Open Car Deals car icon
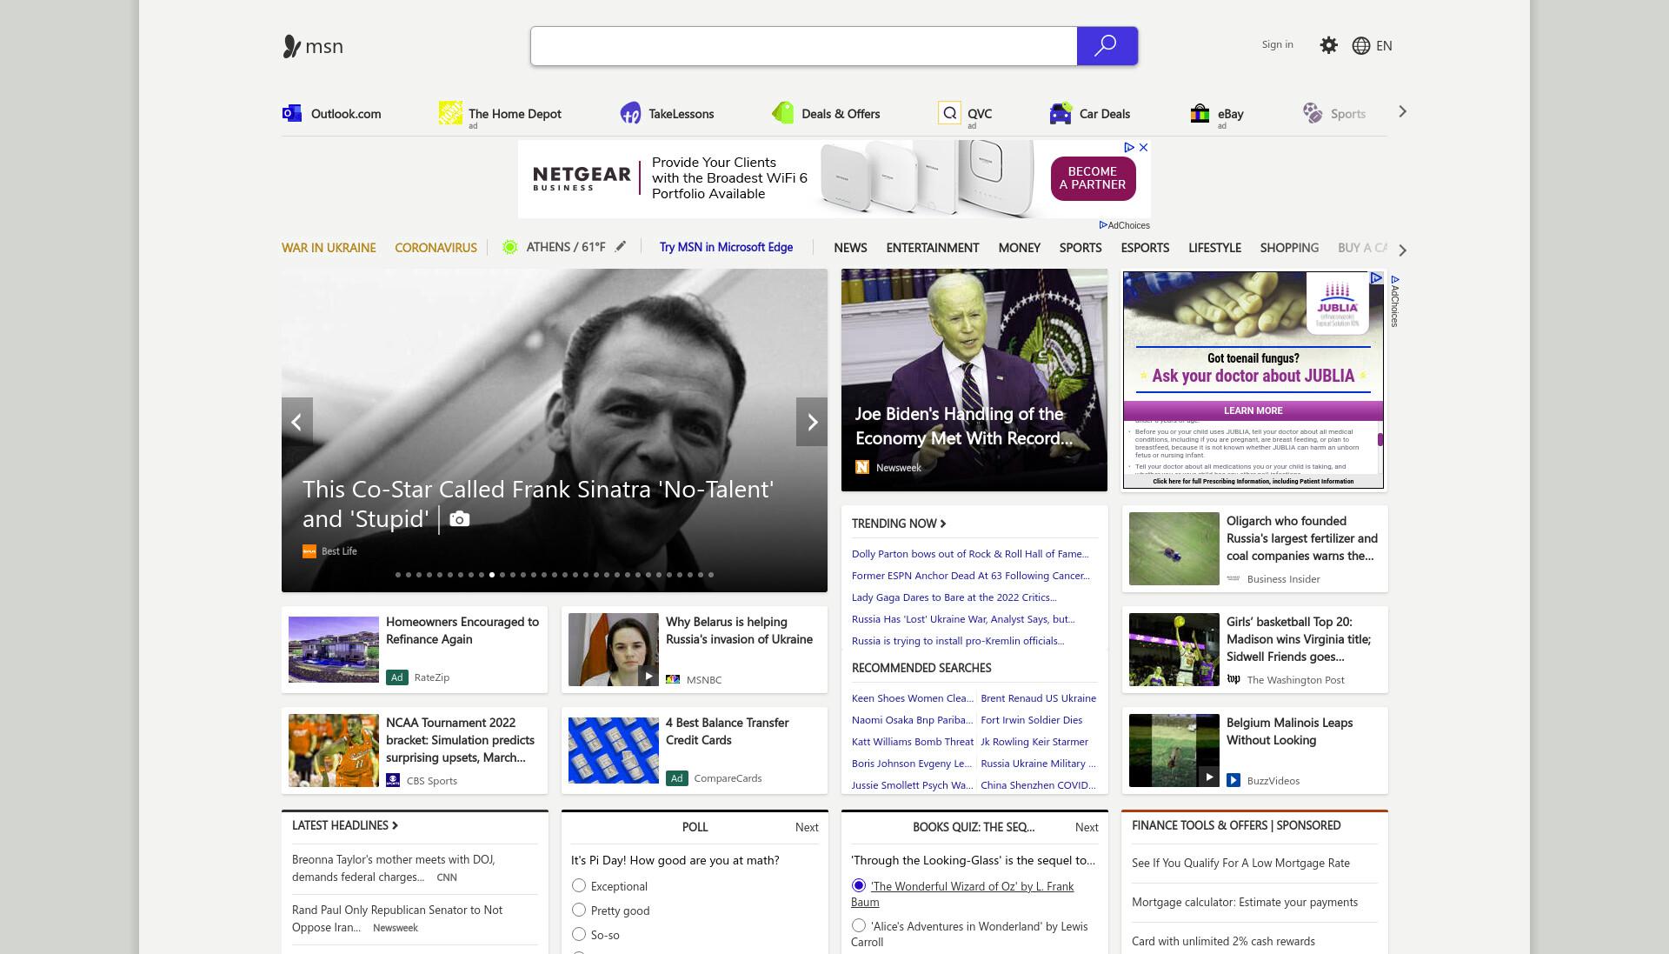1669x954 pixels. pos(1060,113)
